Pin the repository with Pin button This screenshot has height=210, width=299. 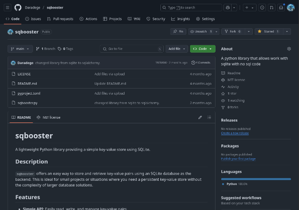178,32
